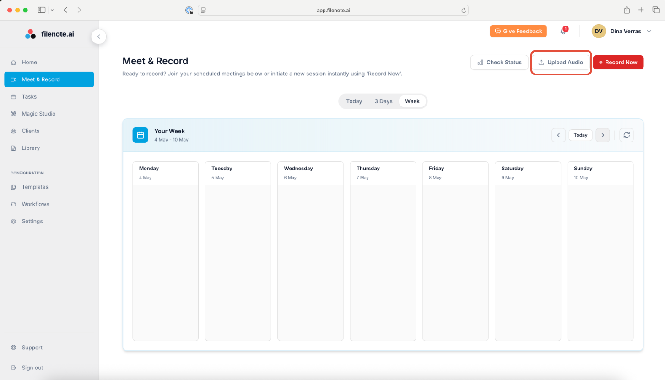Click the DV user avatar
Image resolution: width=665 pixels, height=380 pixels.
(x=598, y=31)
